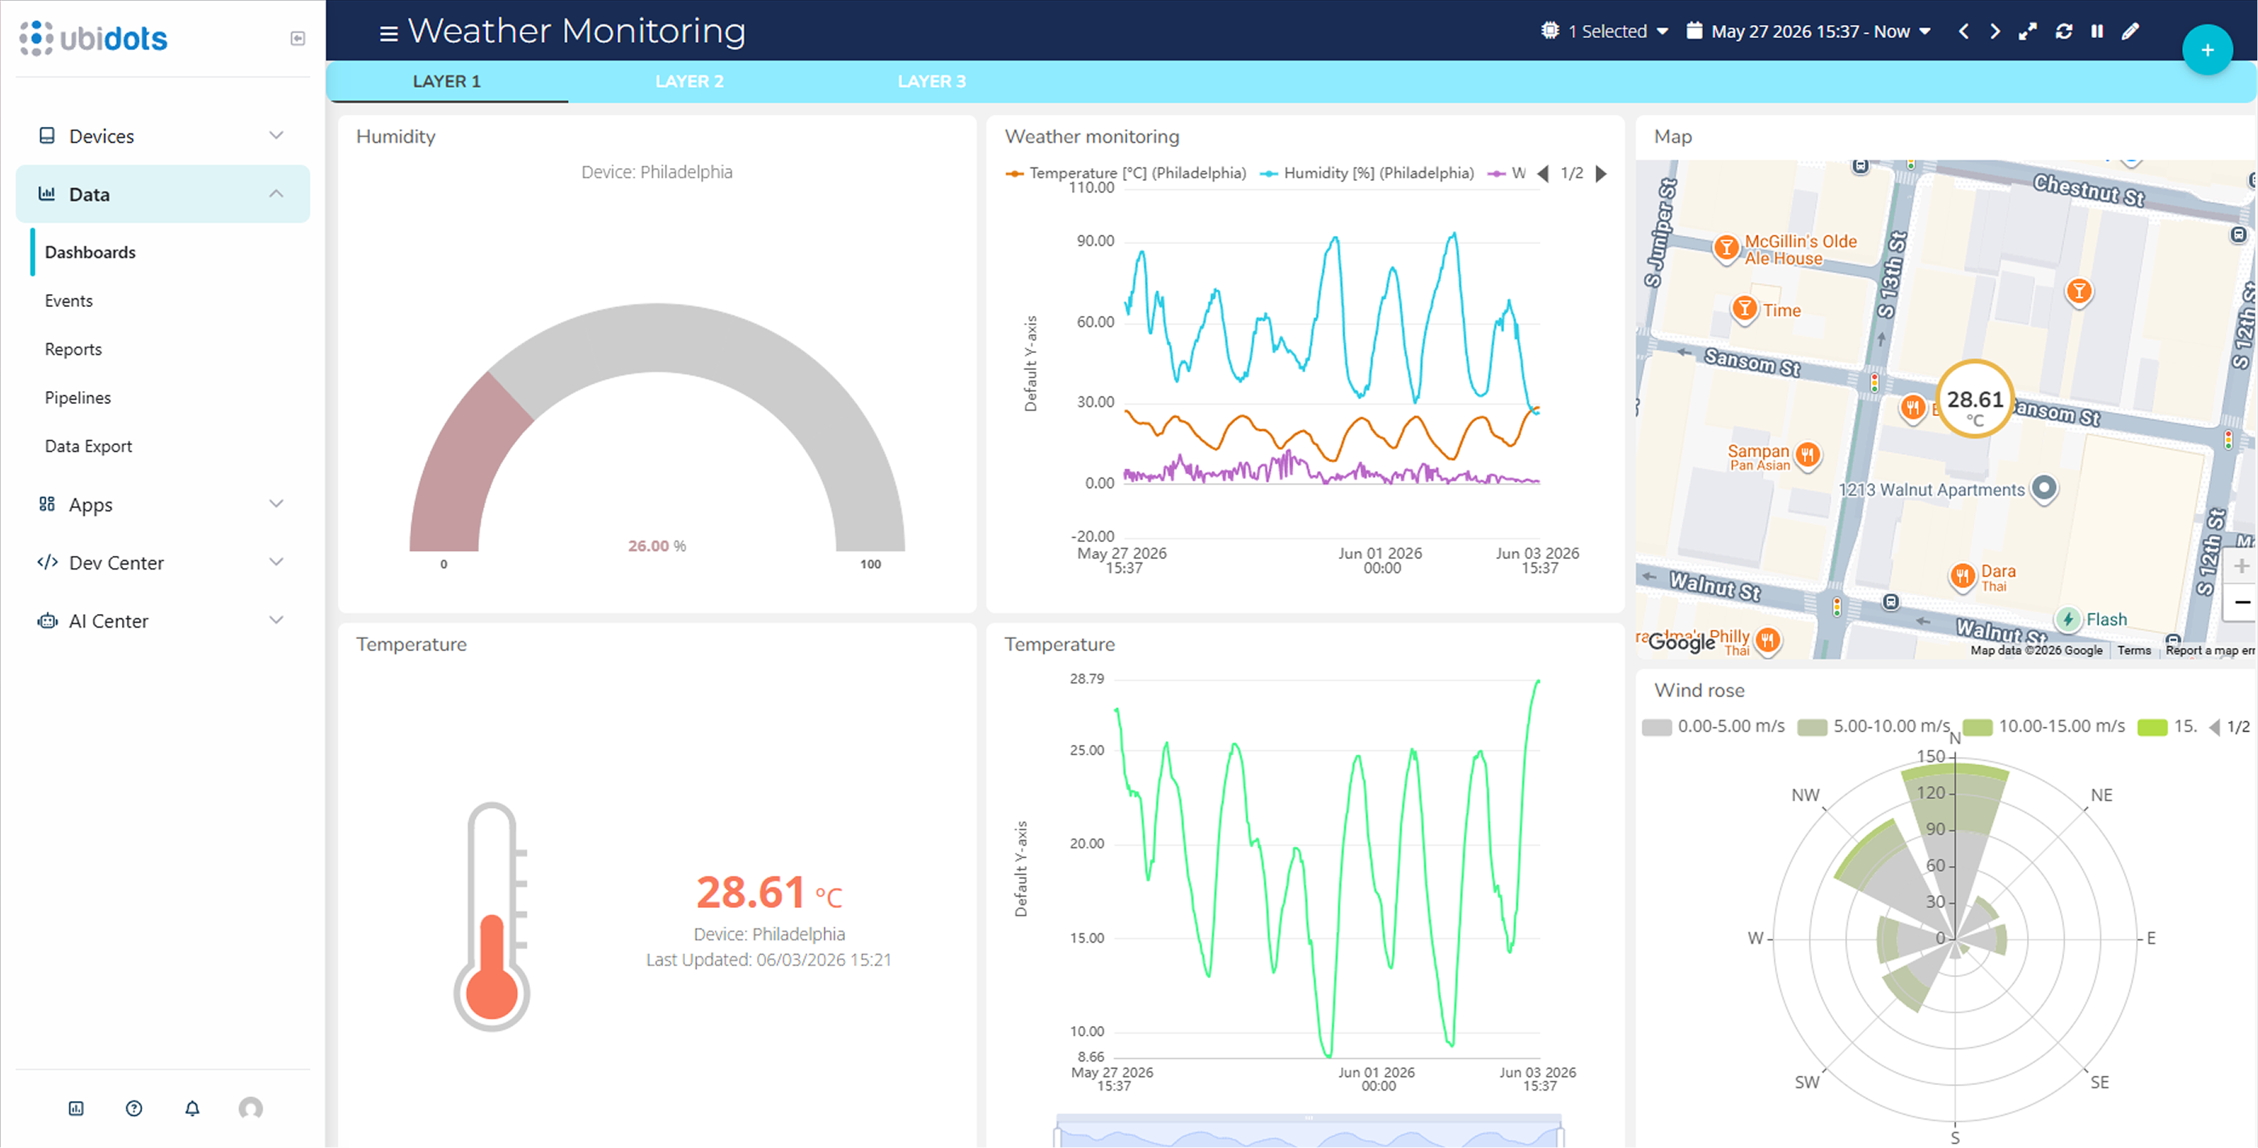Click the chart range selector below Temperature
Viewport: 2258px width, 1148px height.
(x=1309, y=1130)
